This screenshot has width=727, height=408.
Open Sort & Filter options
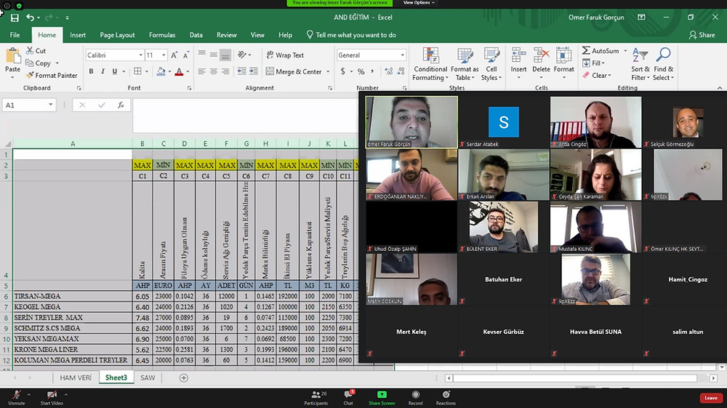point(640,65)
